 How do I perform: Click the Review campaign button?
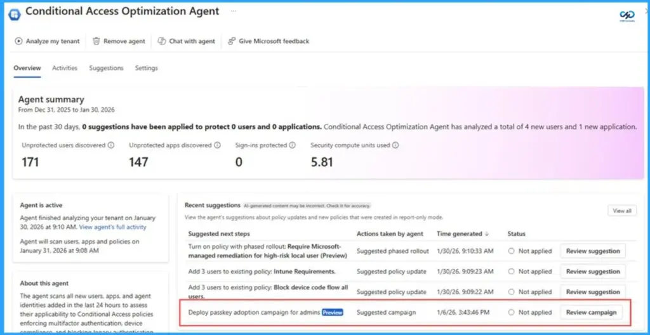(x=591, y=312)
